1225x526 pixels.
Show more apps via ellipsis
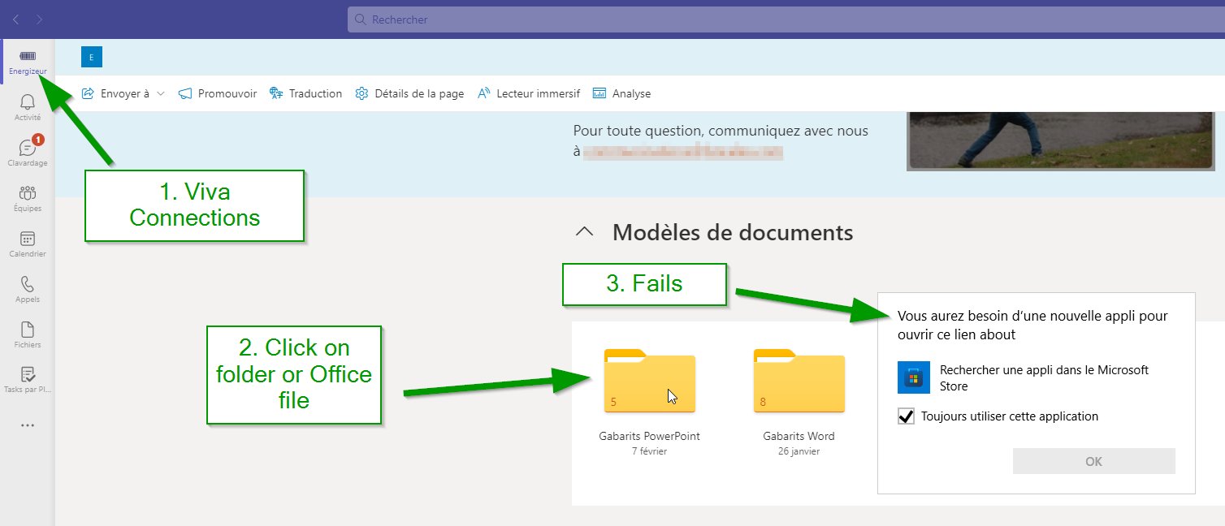point(28,425)
